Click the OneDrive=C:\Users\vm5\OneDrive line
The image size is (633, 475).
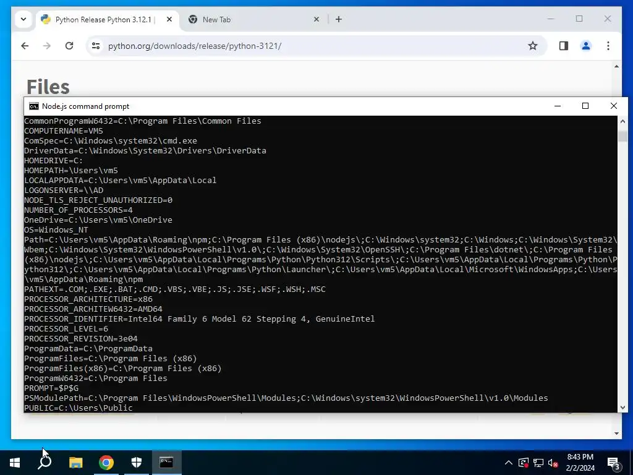click(98, 220)
